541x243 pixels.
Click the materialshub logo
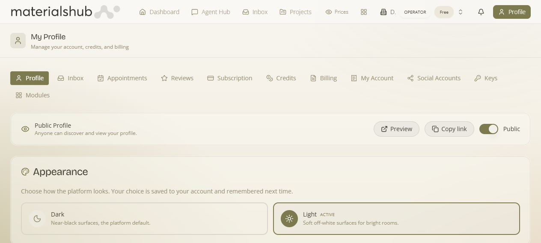pyautogui.click(x=65, y=12)
